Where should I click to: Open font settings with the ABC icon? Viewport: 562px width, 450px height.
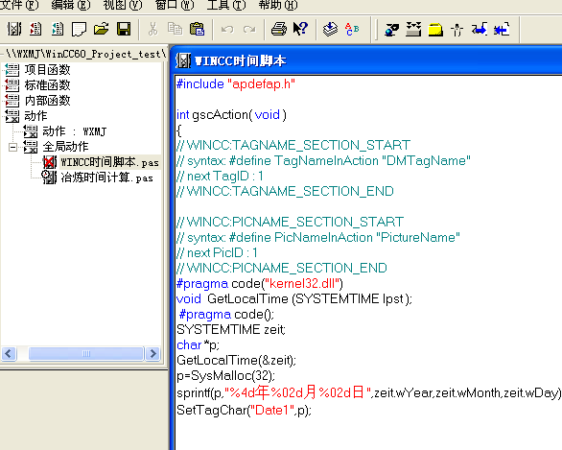(x=352, y=29)
